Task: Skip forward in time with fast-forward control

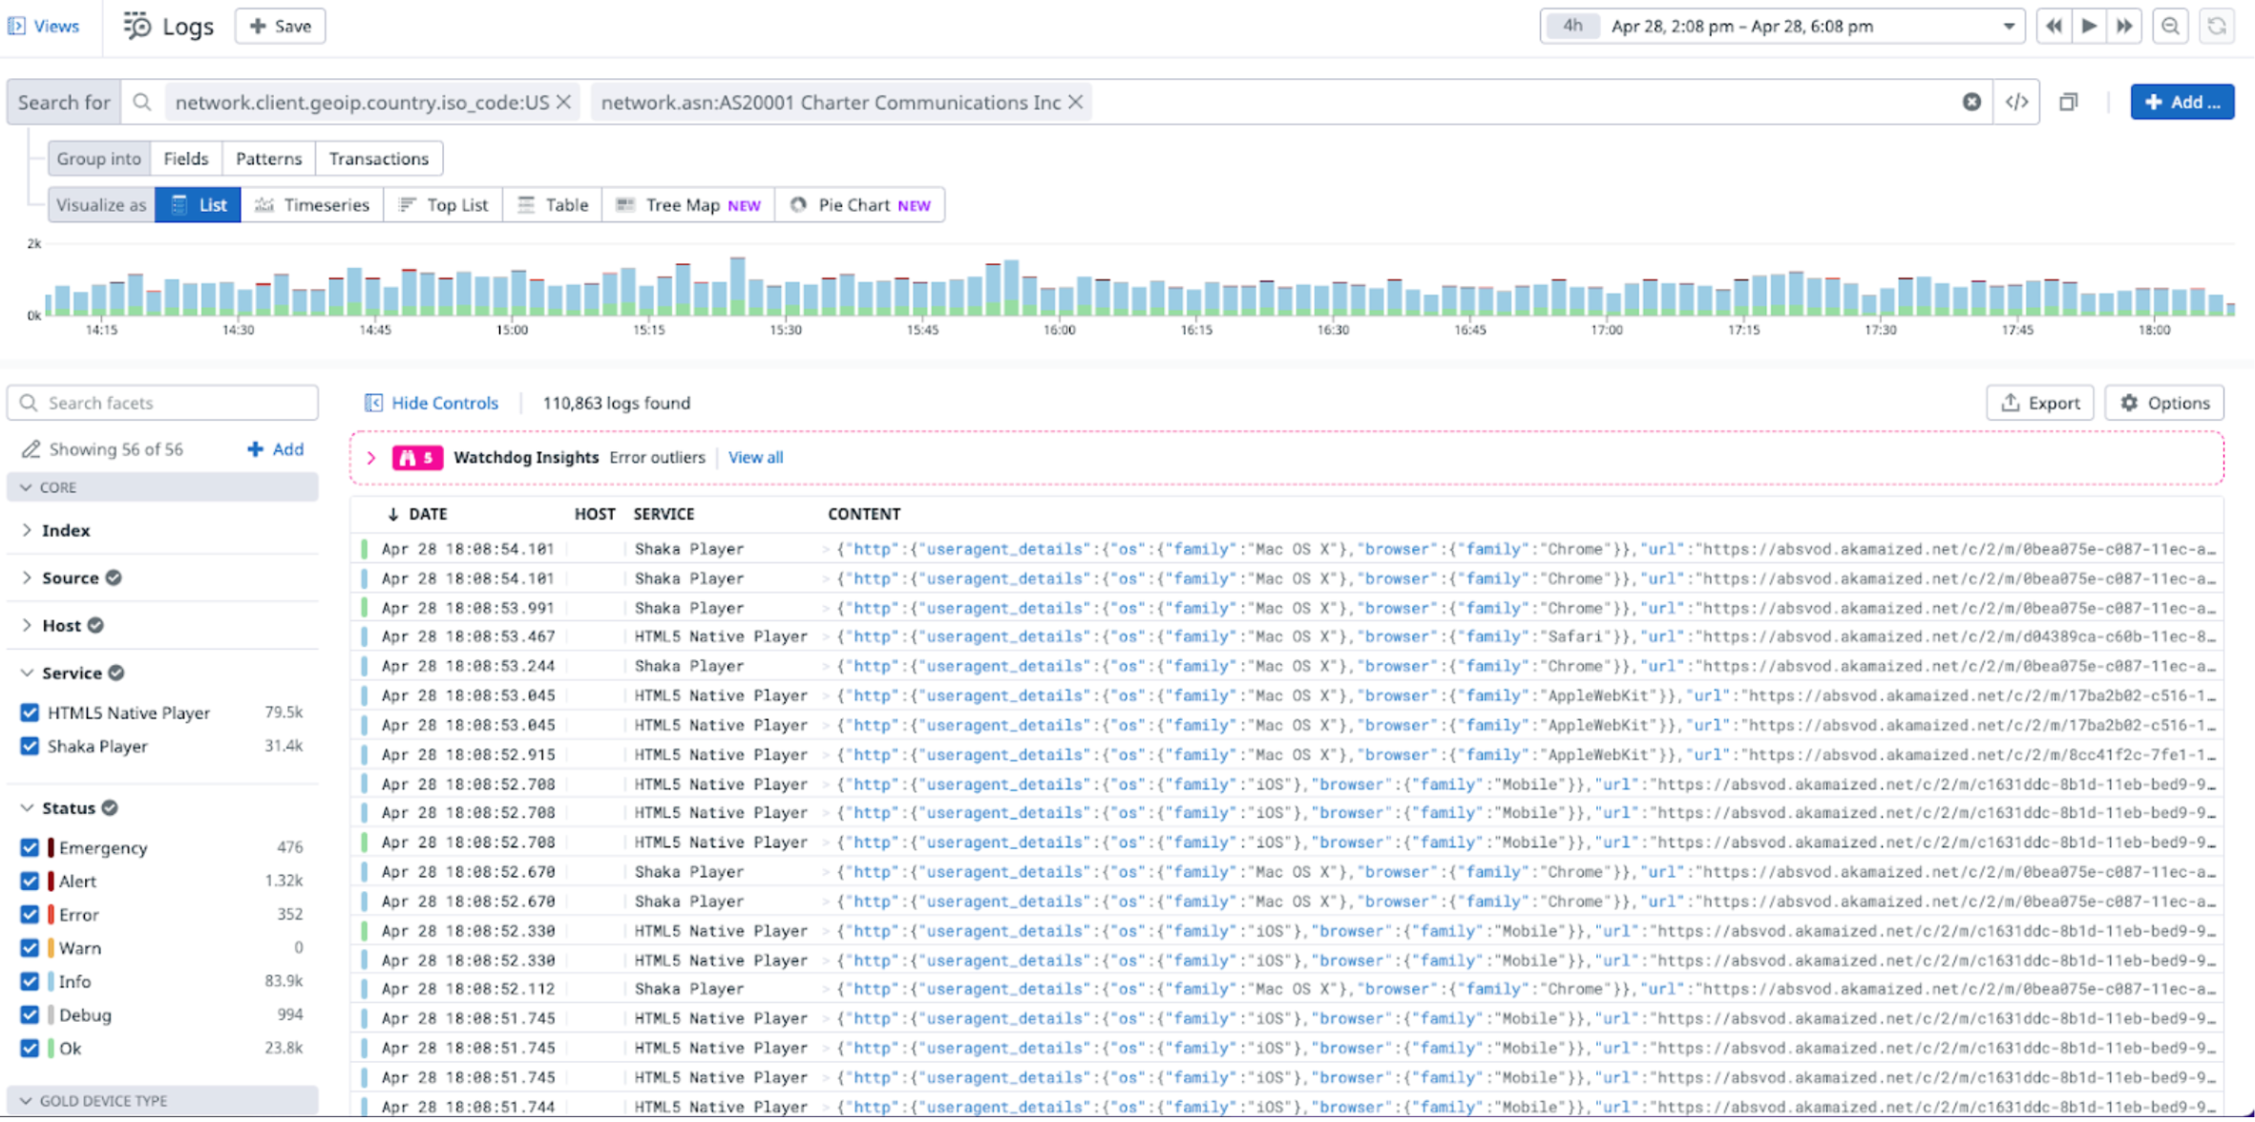Action: point(2124,26)
